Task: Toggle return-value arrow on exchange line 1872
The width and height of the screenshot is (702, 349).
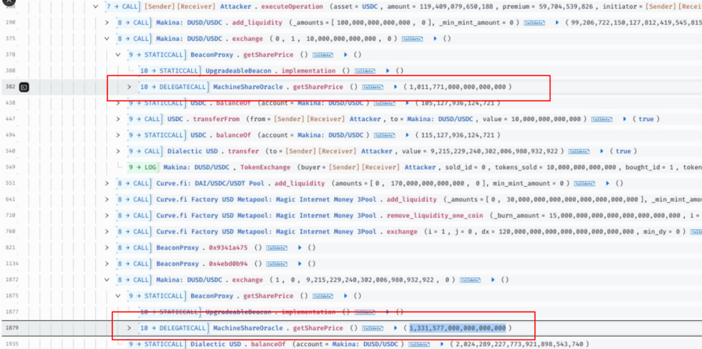Action: 493,280
